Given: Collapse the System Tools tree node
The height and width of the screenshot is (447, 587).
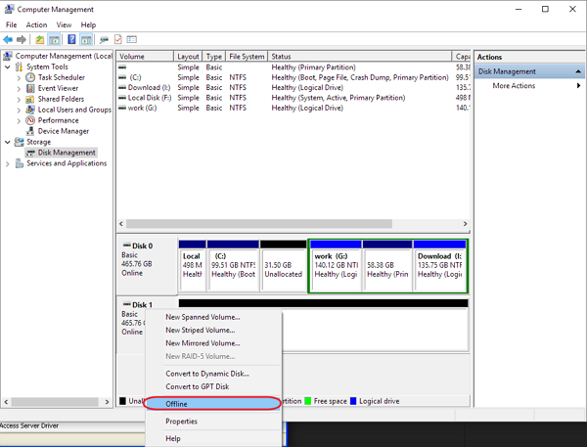Looking at the screenshot, I should (9, 67).
